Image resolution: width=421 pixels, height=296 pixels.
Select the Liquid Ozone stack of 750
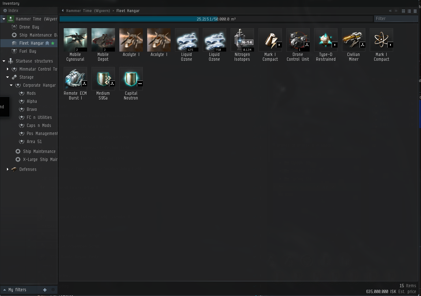coord(215,40)
